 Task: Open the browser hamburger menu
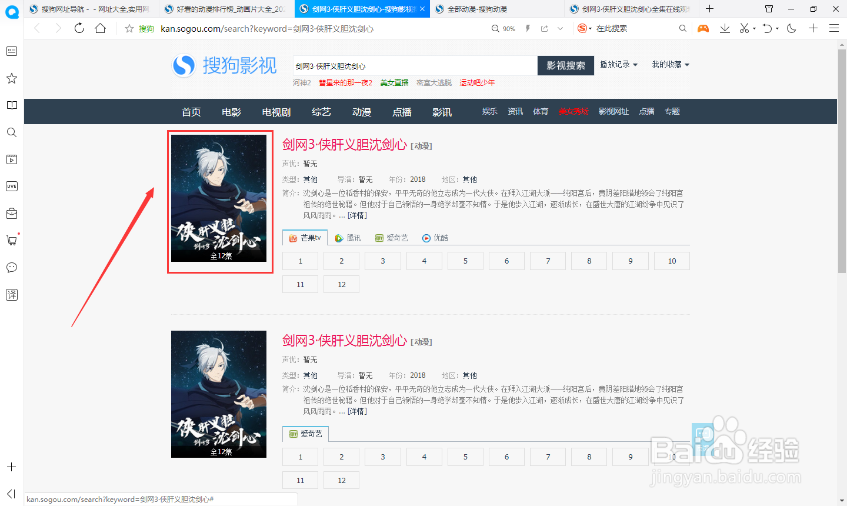pyautogui.click(x=834, y=28)
